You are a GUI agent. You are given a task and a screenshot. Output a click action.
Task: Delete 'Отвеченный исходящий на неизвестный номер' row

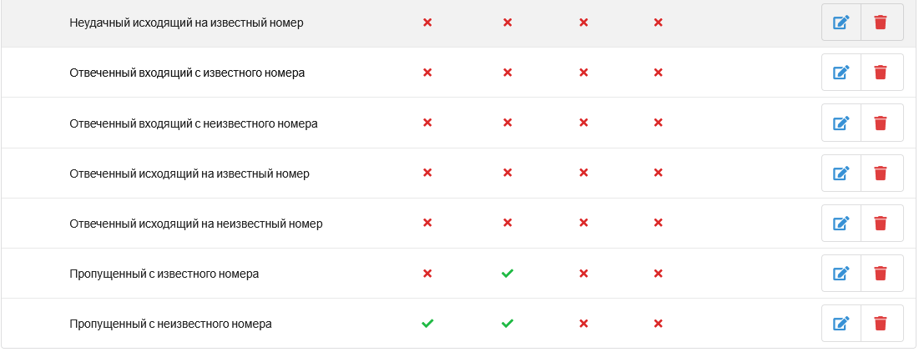tap(881, 224)
